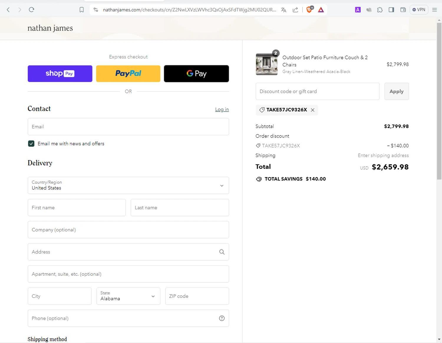Click the Log in link

(222, 110)
